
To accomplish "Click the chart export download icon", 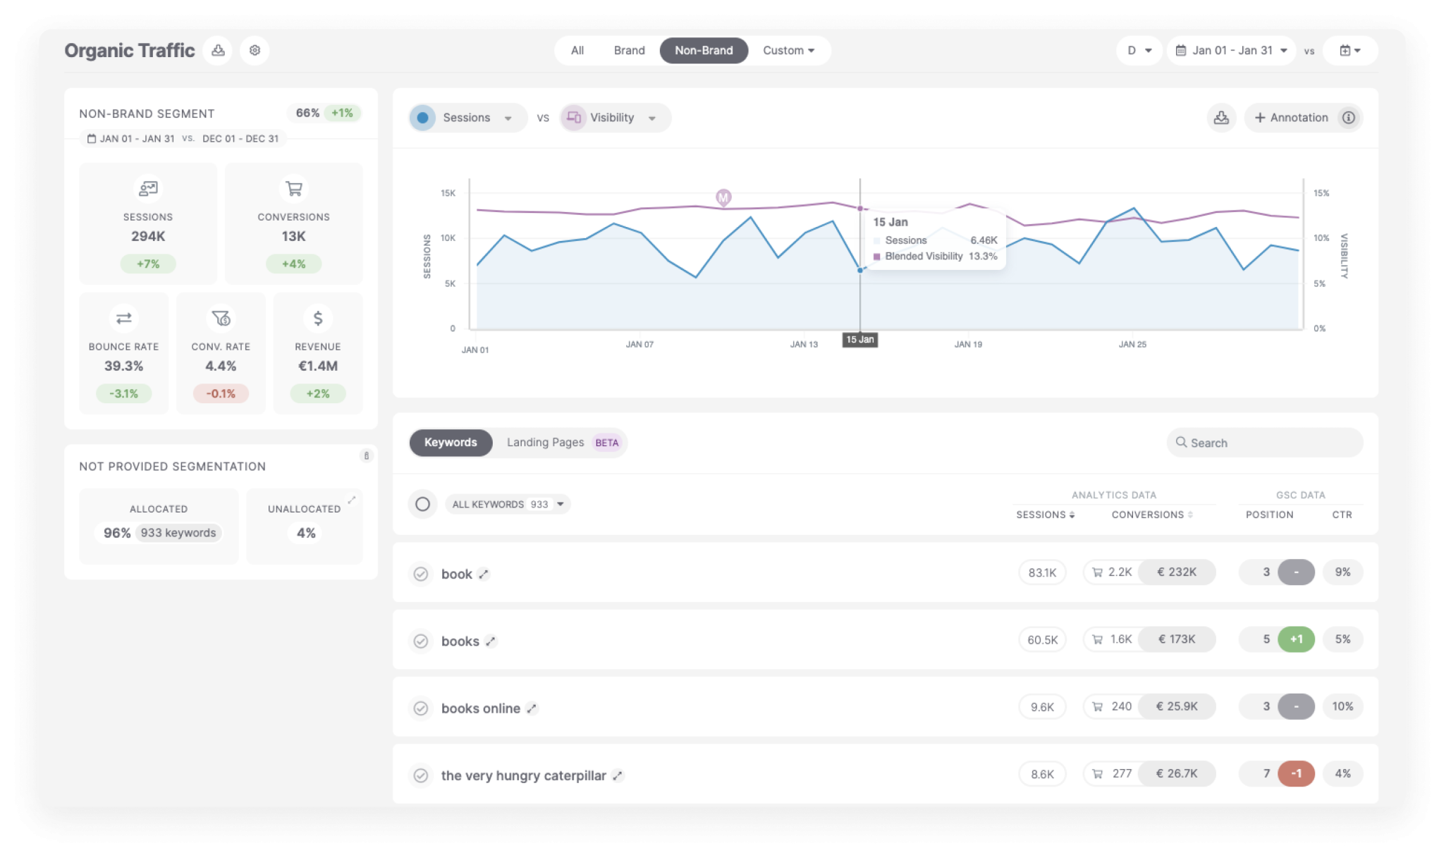I will 1221,118.
